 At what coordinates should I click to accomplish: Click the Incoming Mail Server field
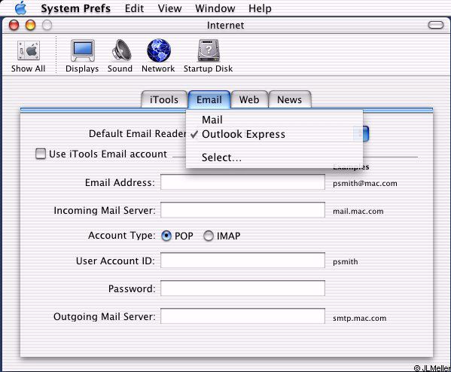tap(242, 210)
